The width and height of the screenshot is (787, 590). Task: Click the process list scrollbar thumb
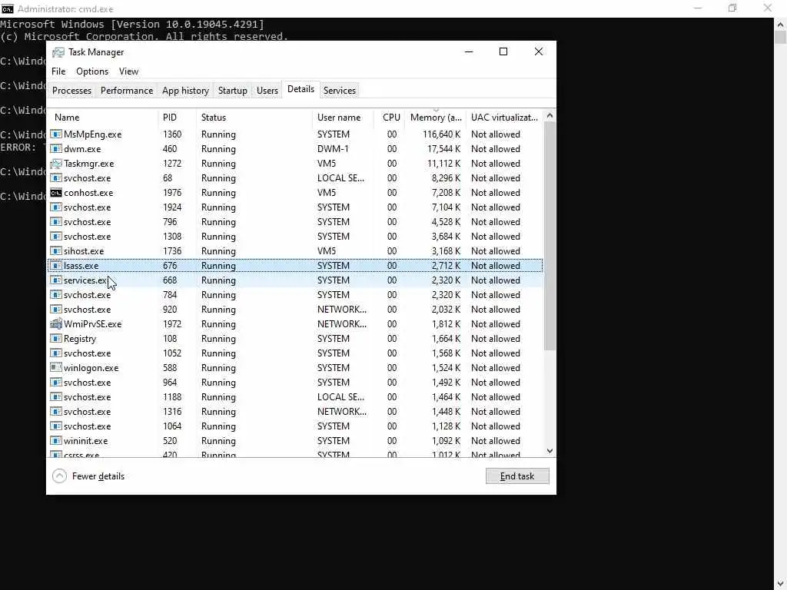[x=550, y=236]
